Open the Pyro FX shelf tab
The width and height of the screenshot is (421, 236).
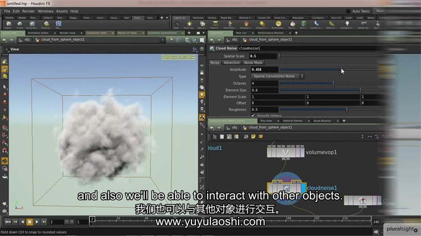point(336,18)
